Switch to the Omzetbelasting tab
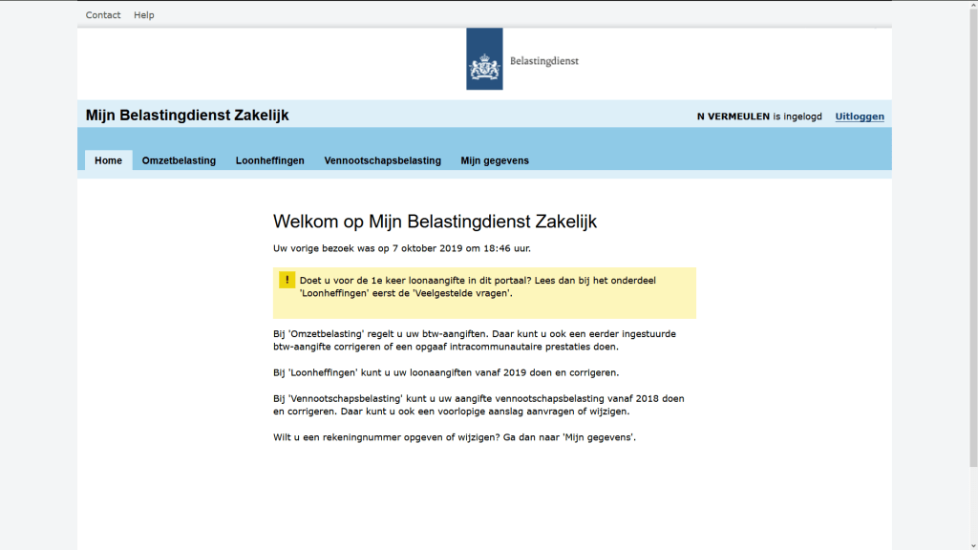 point(179,160)
